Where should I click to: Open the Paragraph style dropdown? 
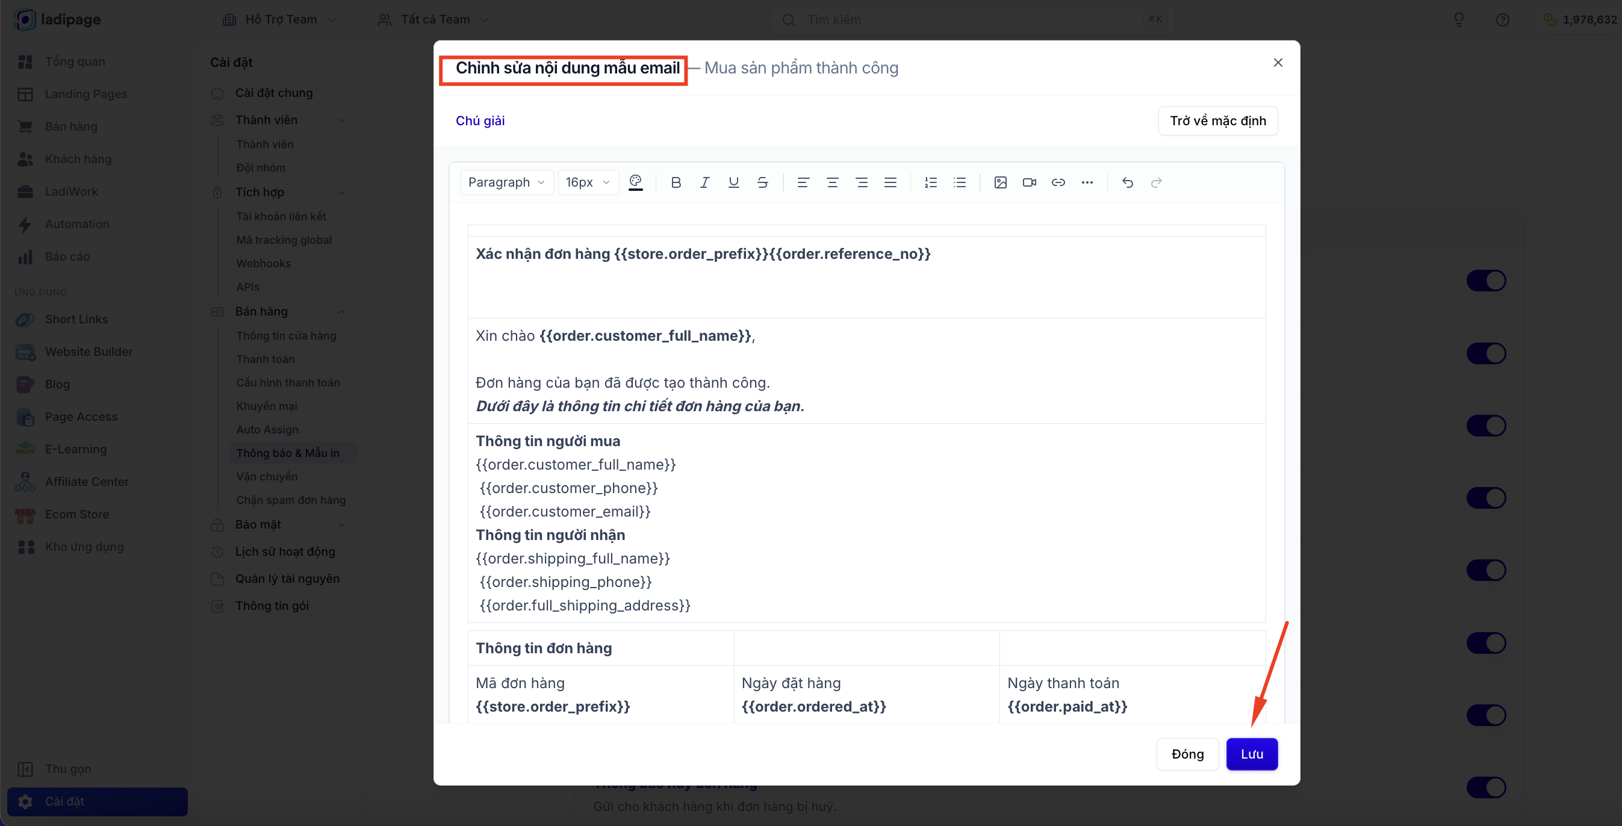click(507, 182)
